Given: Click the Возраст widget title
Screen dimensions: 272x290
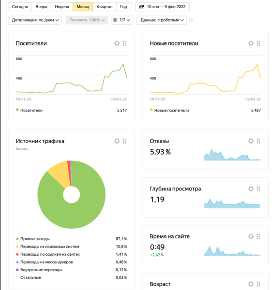Looking at the screenshot, I should pos(160,284).
